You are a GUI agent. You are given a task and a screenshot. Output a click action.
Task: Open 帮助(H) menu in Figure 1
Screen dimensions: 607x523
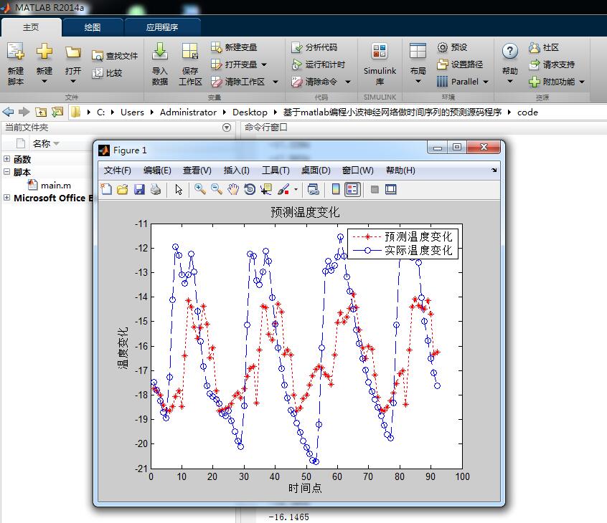coord(400,170)
